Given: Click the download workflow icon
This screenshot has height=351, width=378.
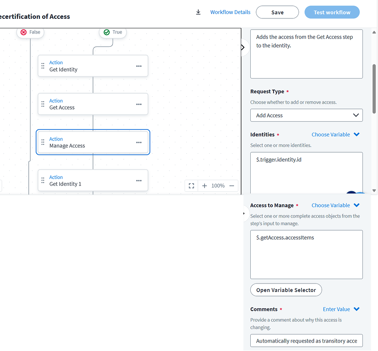Looking at the screenshot, I should pos(198,12).
